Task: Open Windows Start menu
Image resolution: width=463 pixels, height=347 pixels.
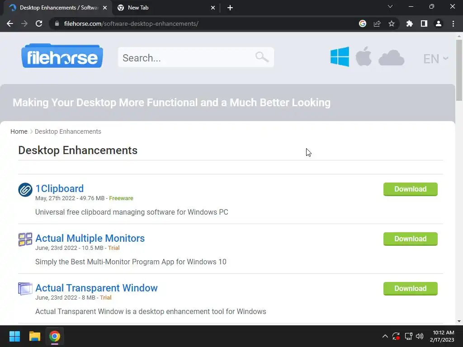Action: click(14, 336)
